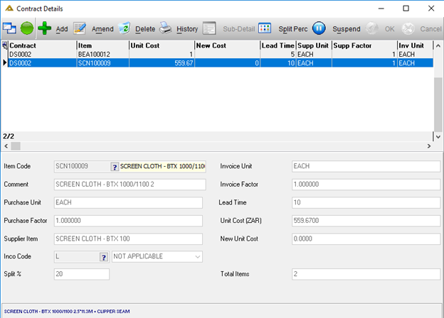Sort by the Item column header
The height and width of the screenshot is (318, 444).
coord(102,45)
